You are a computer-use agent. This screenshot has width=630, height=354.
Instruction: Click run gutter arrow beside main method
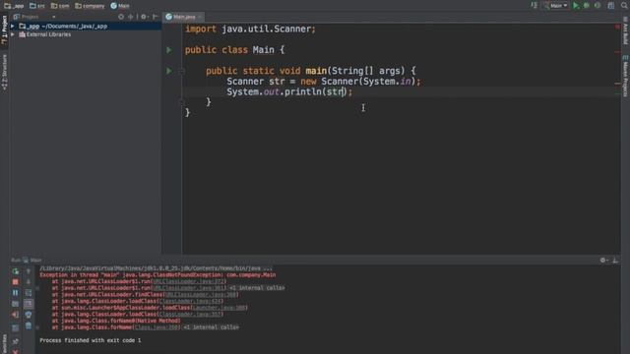tap(169, 71)
